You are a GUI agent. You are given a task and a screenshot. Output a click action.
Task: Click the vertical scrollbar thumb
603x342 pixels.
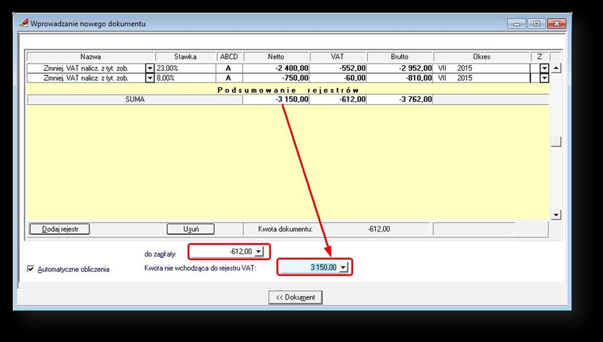(556, 141)
